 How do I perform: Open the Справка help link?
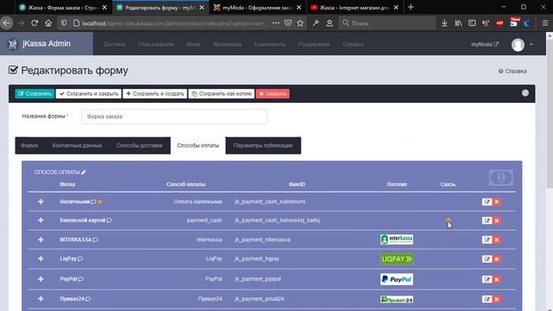coord(512,71)
